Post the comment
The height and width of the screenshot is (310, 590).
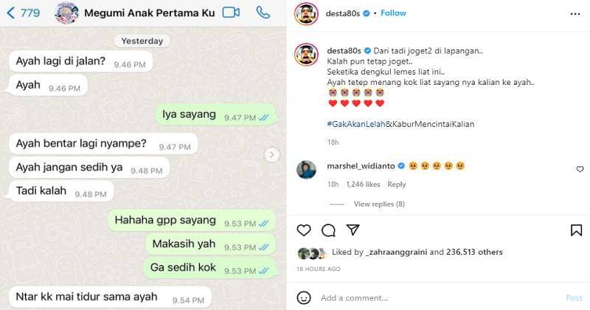(574, 297)
